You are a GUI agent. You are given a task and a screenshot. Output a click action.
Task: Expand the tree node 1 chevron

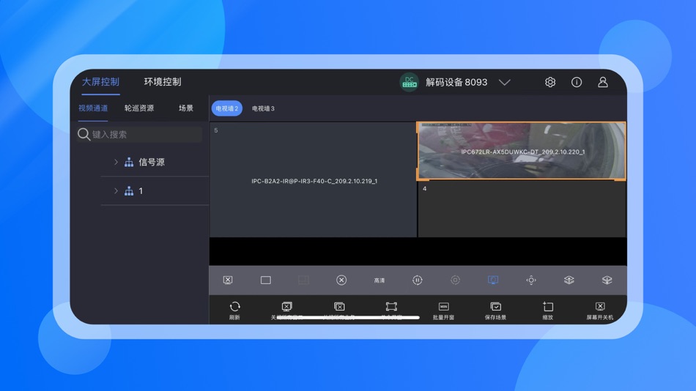coord(116,191)
